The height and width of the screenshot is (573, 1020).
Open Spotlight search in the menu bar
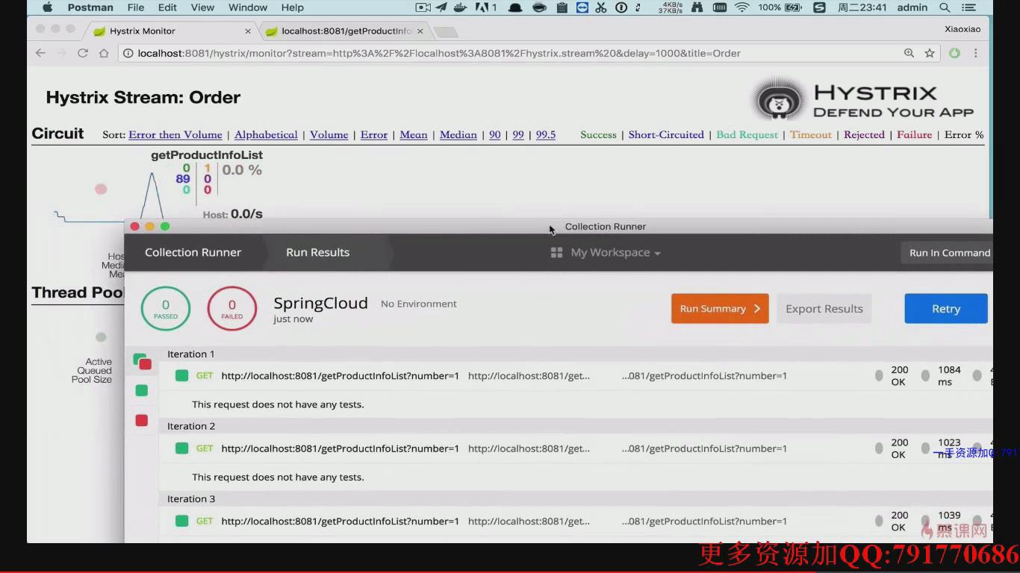point(945,7)
